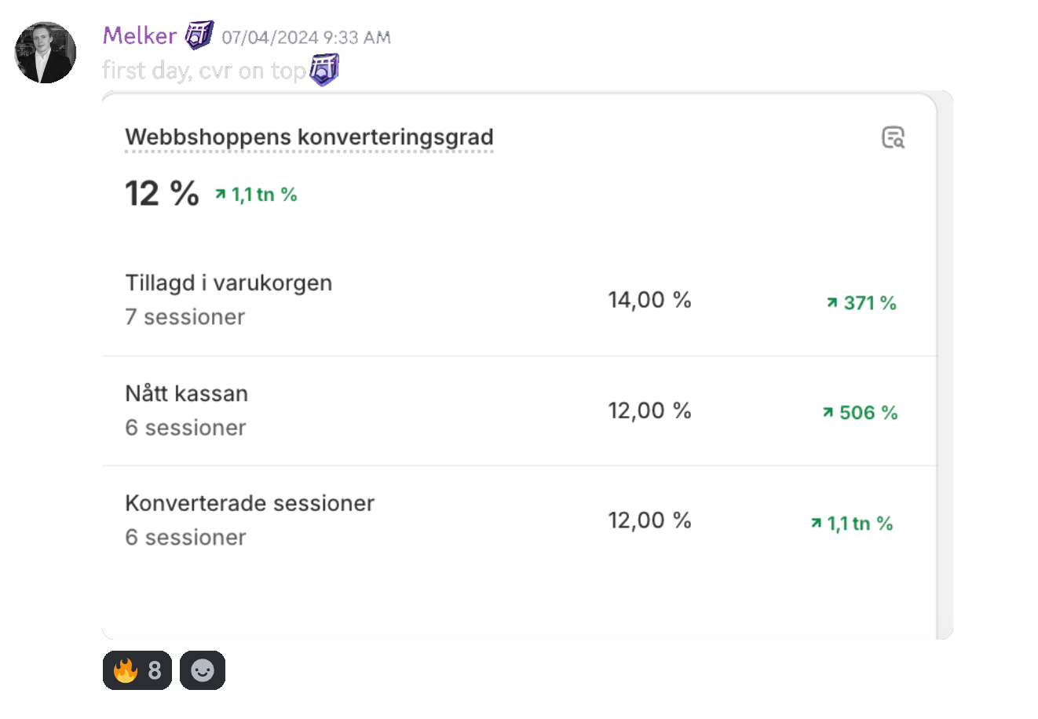The width and height of the screenshot is (1038, 719).
Task: Click the purple badge next to Melker
Action: 199,35
